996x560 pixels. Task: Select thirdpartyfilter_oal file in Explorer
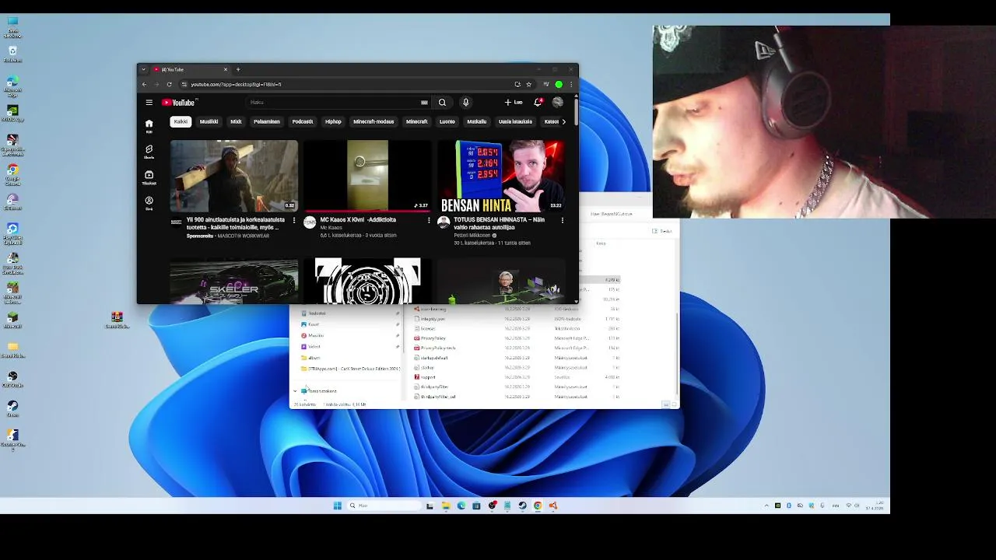[x=437, y=397]
